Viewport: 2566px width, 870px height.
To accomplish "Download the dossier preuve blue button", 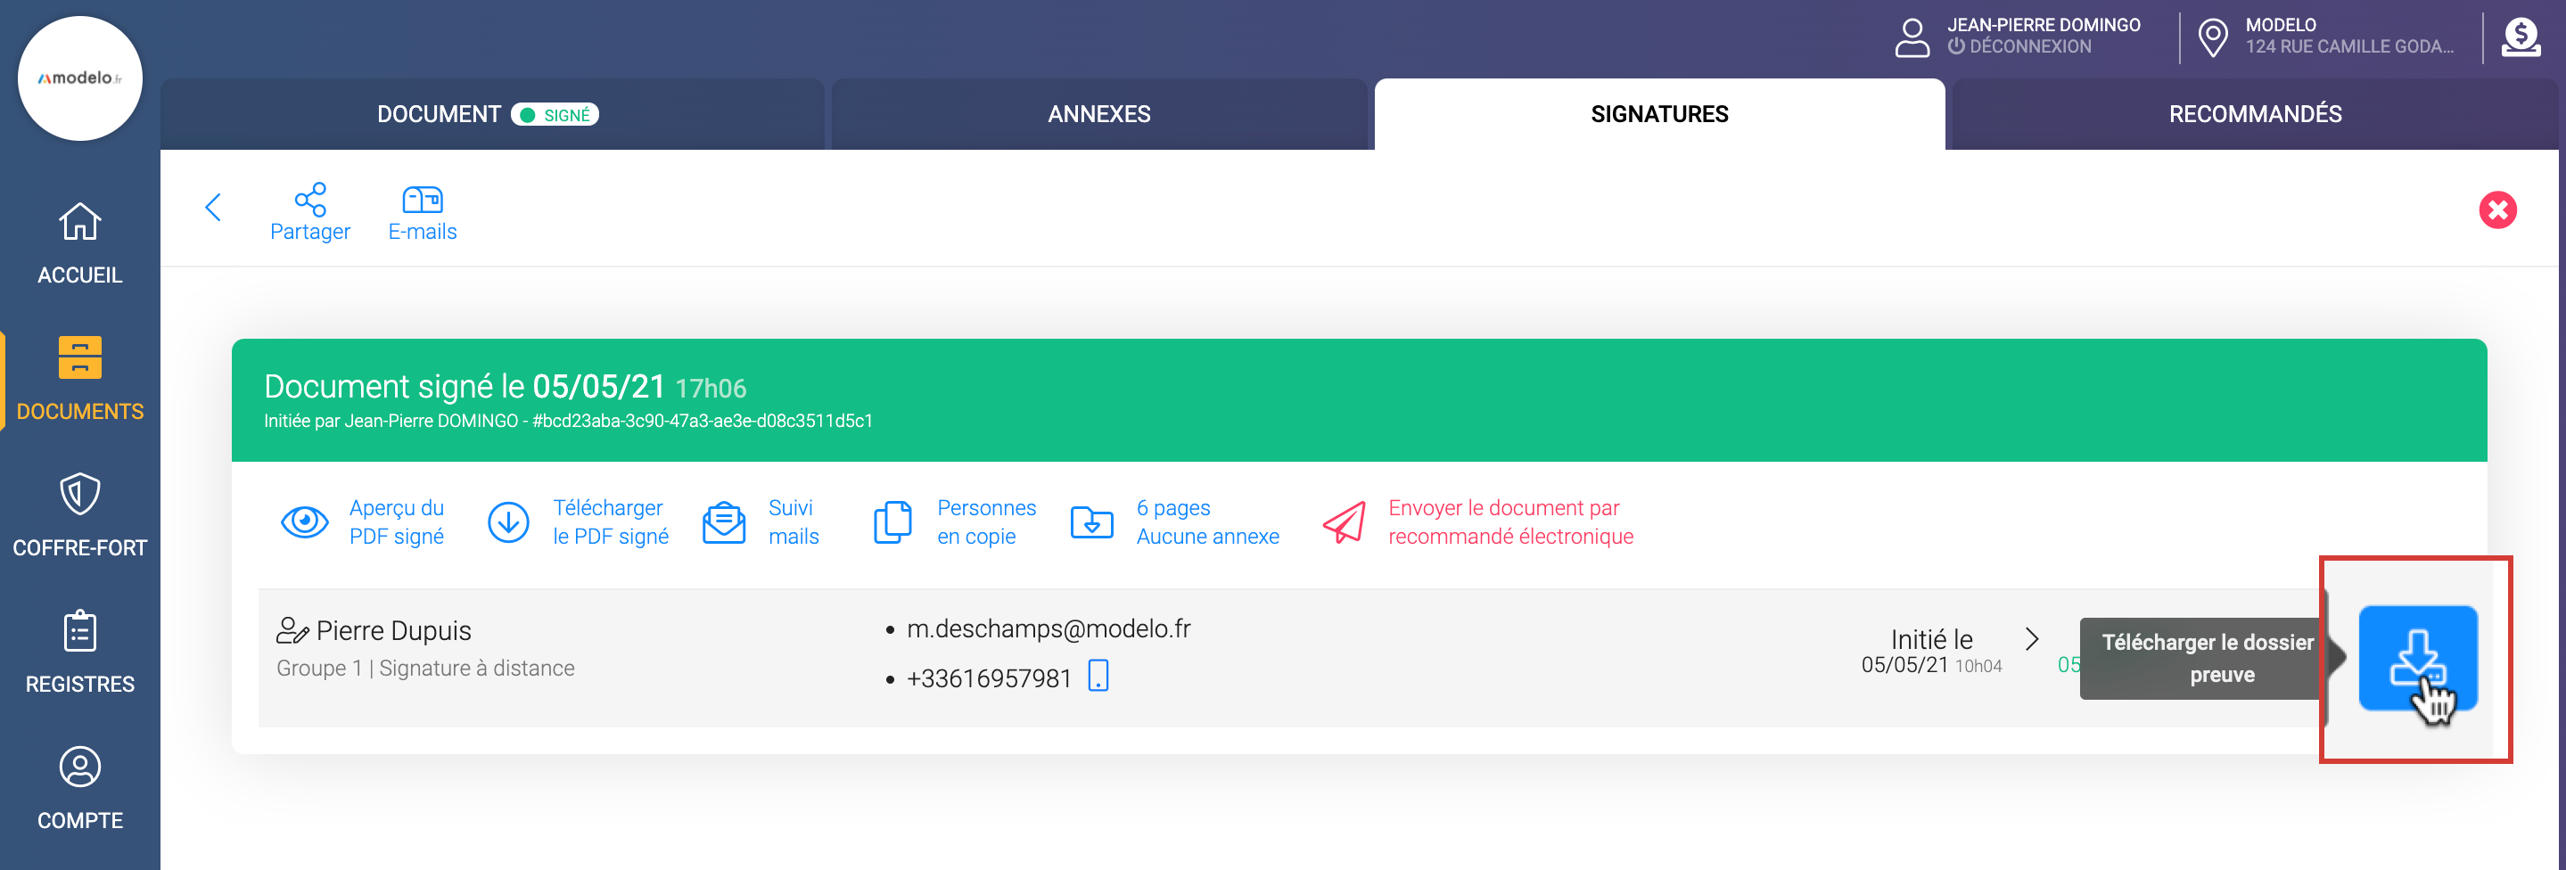I will tap(2416, 658).
